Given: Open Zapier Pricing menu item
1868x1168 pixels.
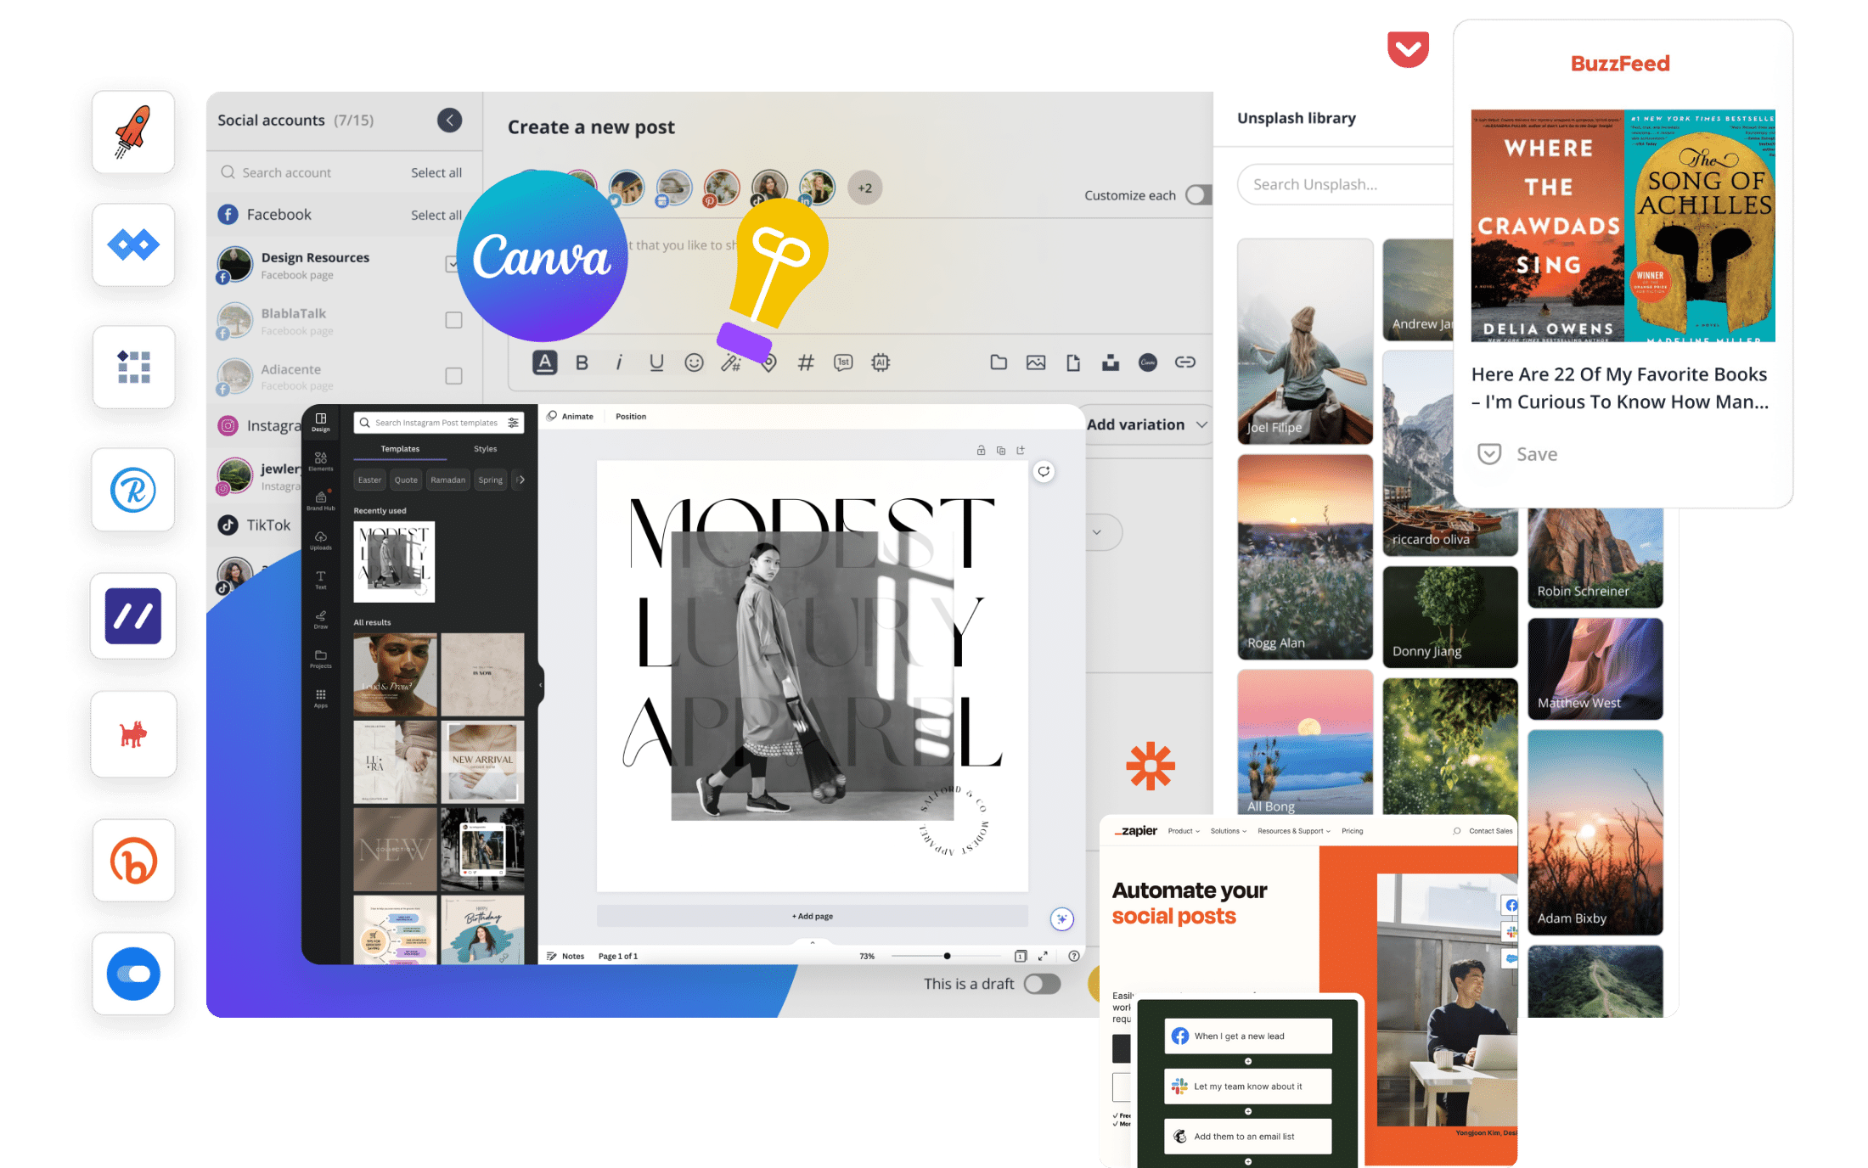Looking at the screenshot, I should point(1353,831).
